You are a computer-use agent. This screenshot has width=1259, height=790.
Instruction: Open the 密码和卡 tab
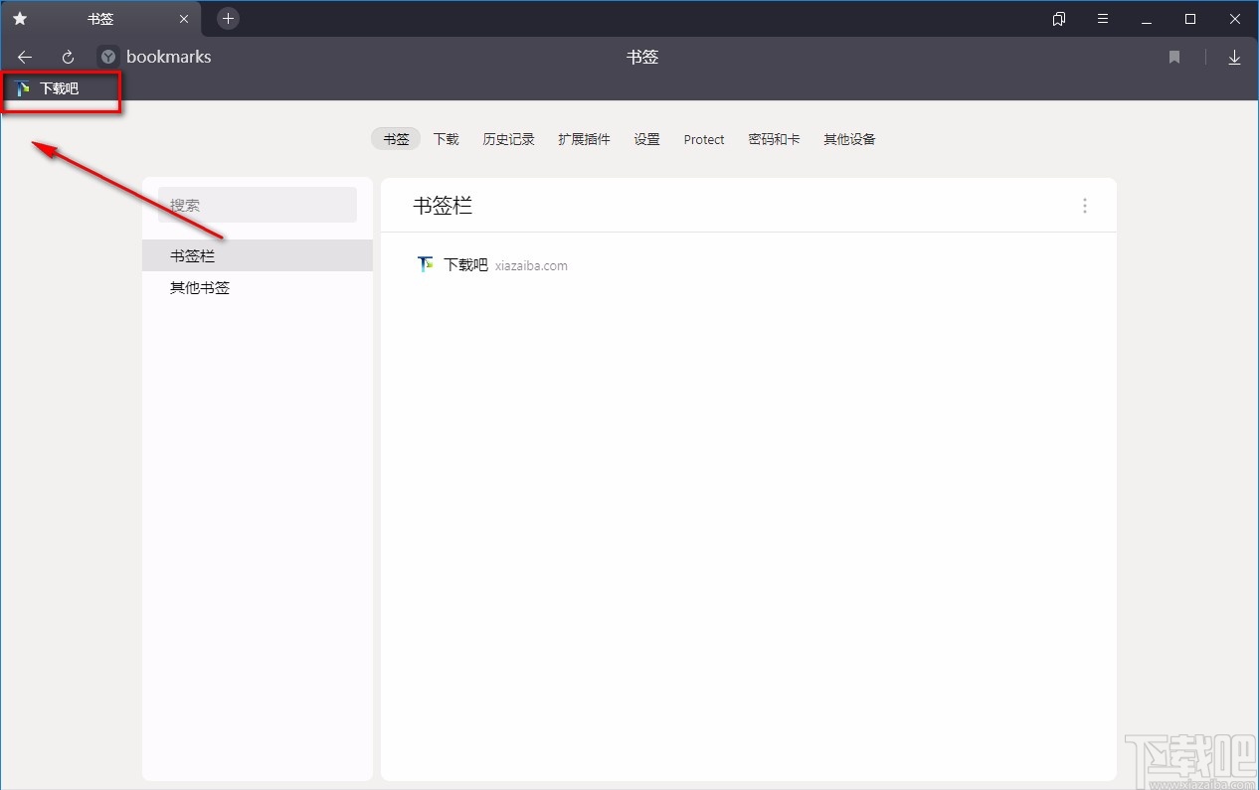[x=774, y=139]
